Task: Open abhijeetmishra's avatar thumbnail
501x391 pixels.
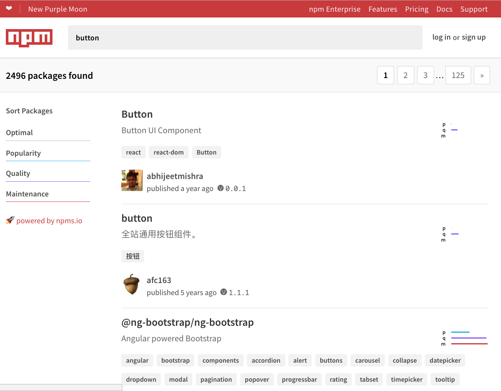Action: (132, 181)
